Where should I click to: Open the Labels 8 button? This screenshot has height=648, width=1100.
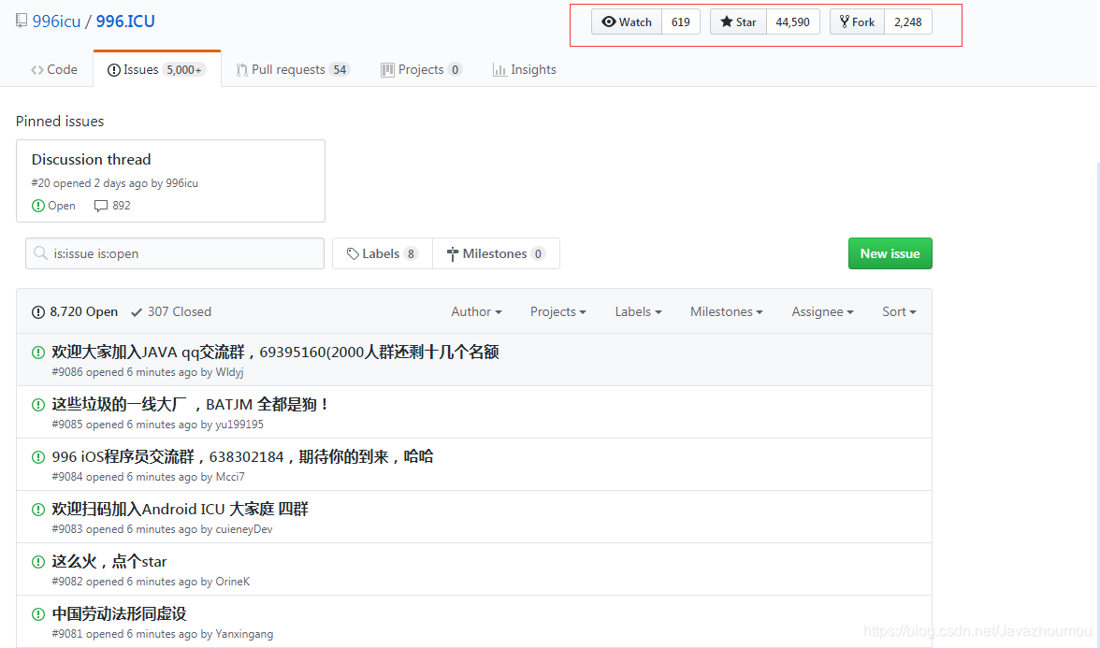pyautogui.click(x=383, y=253)
